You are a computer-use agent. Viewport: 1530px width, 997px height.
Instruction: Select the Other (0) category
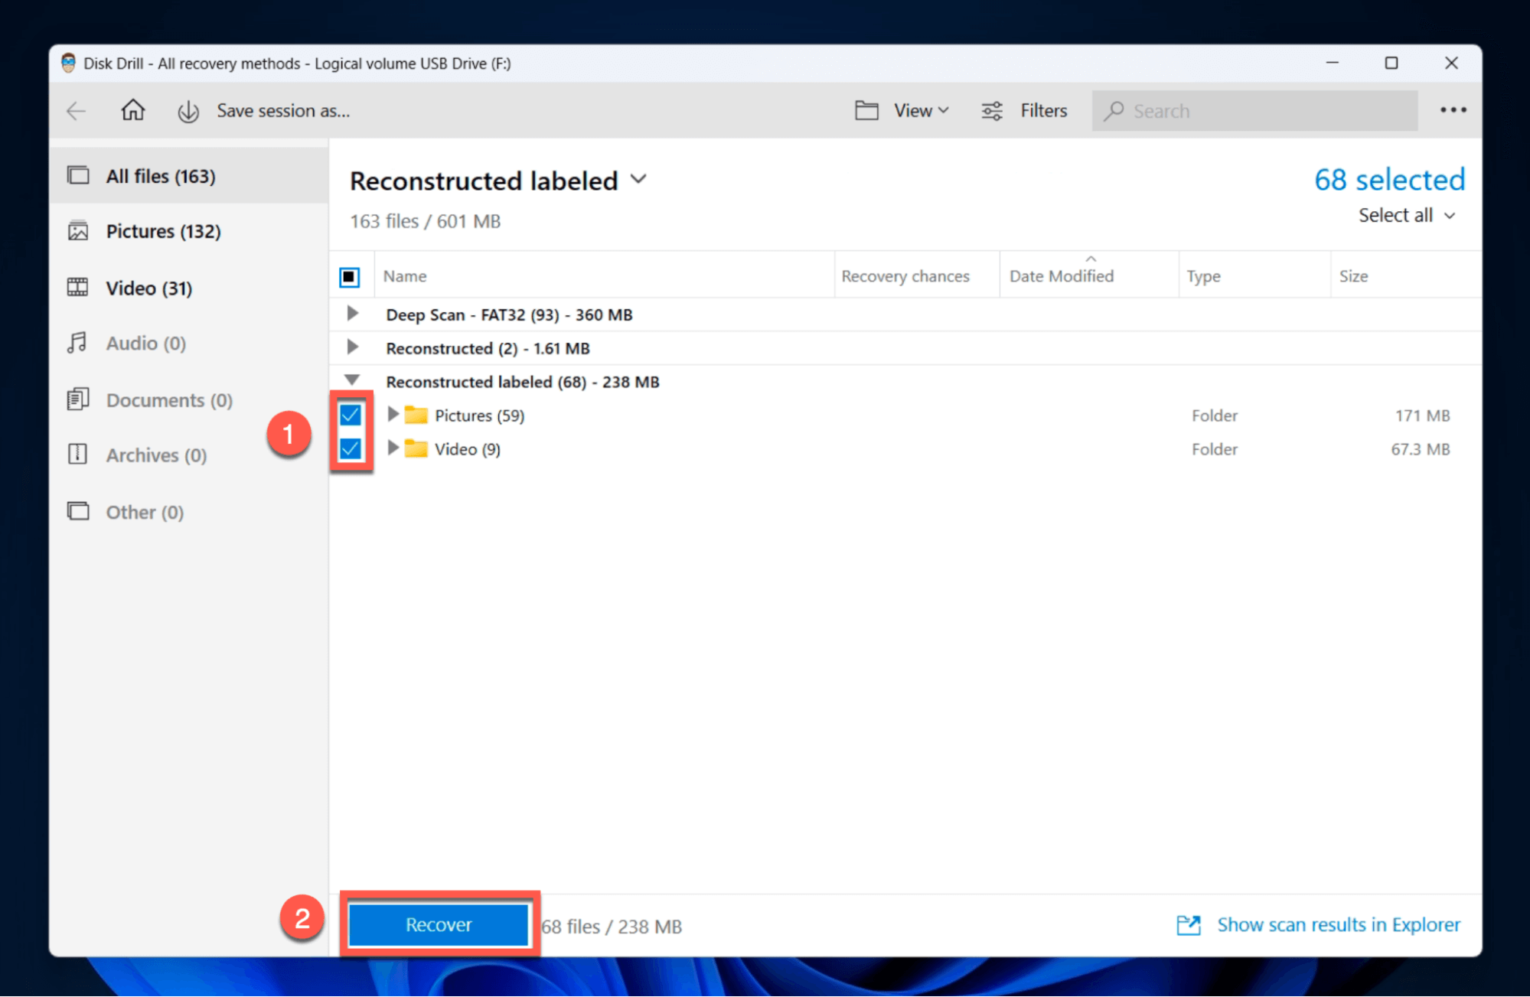click(x=189, y=512)
